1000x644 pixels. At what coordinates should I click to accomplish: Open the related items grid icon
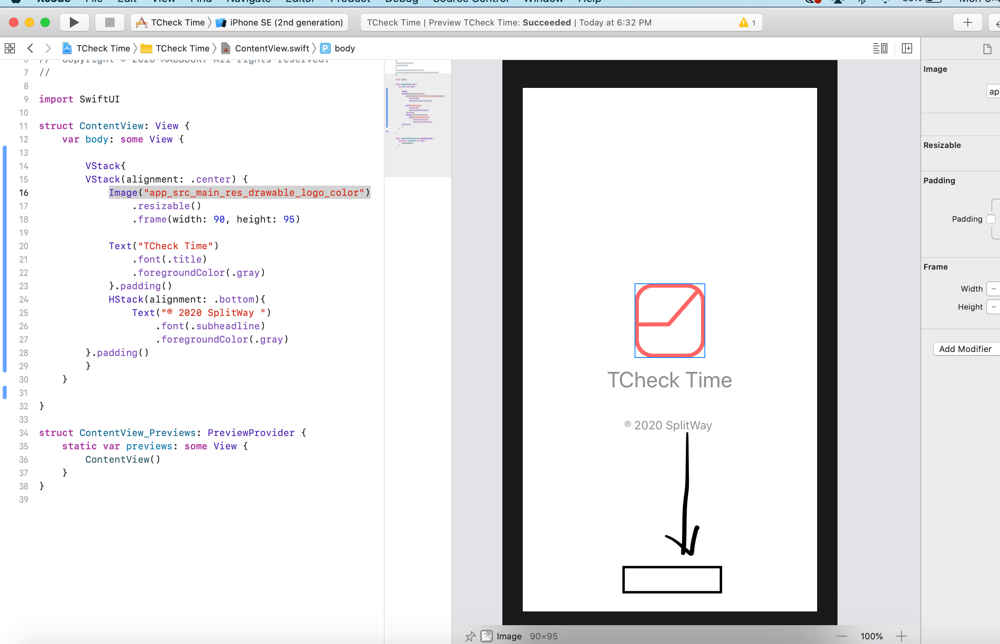(9, 48)
